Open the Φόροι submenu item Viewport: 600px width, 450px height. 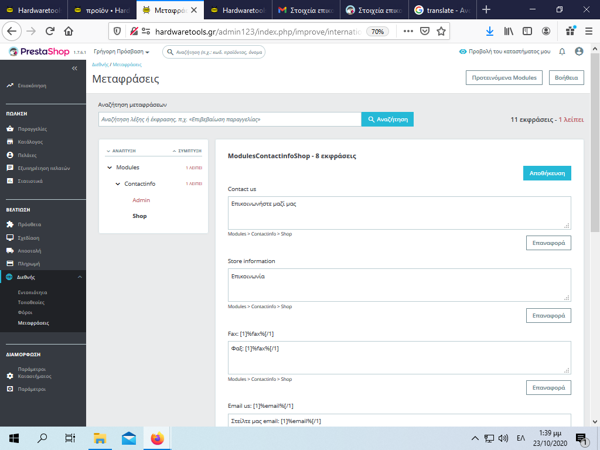click(x=25, y=312)
